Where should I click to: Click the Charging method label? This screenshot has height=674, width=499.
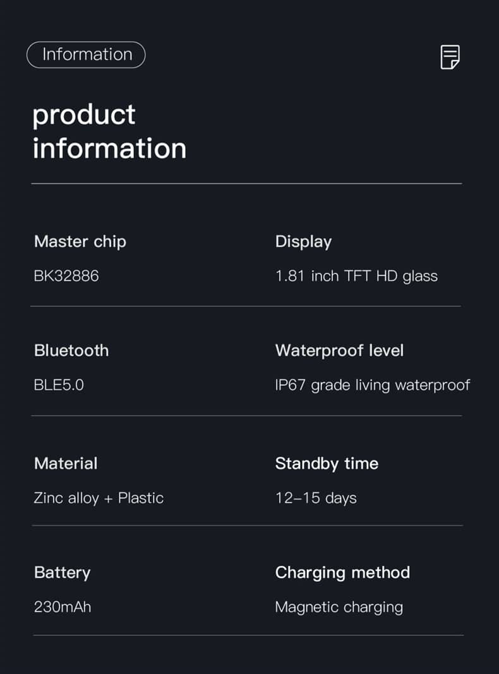[x=342, y=572]
